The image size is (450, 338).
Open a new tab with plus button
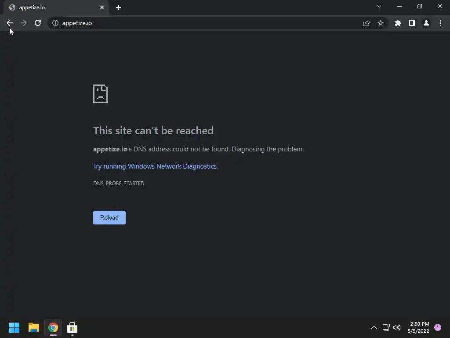point(119,7)
